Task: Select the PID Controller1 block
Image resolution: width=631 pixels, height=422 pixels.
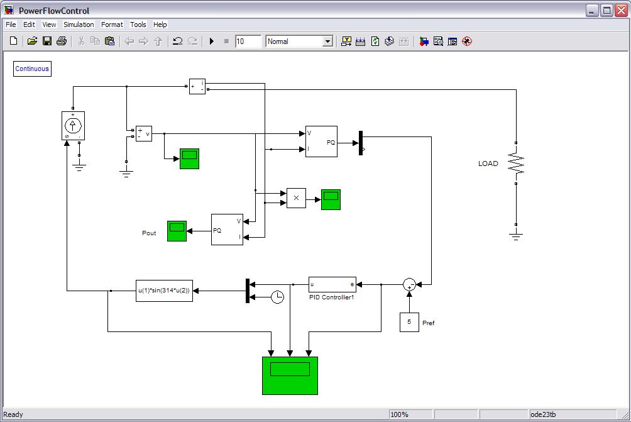Action: pyautogui.click(x=332, y=284)
